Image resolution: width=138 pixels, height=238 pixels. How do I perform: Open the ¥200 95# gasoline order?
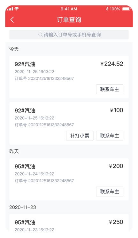pyautogui.click(x=69, y=179)
